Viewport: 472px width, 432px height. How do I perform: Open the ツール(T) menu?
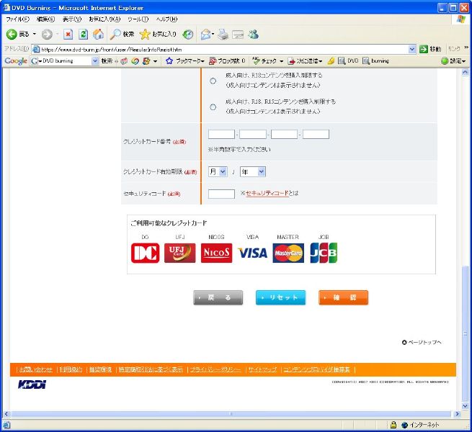(138, 19)
